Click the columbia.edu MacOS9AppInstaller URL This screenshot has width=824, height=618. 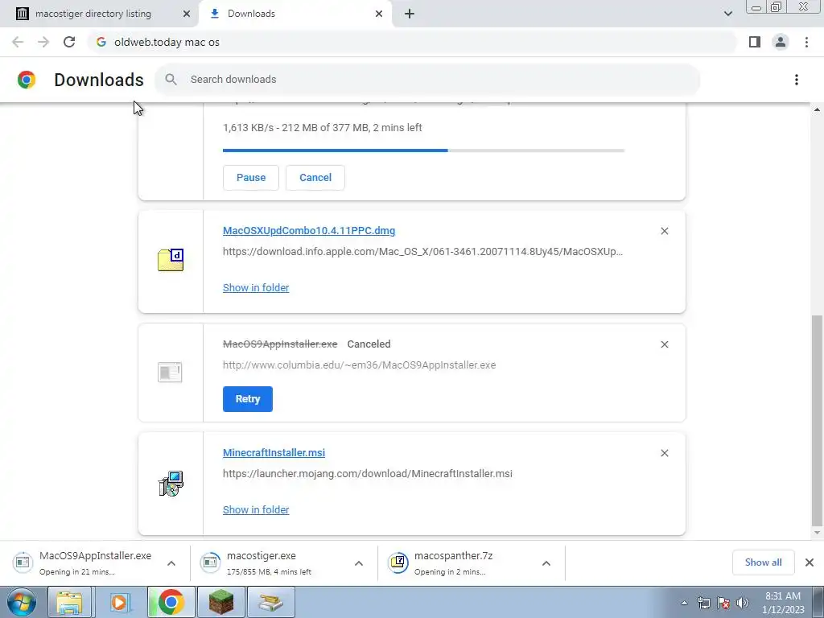[360, 365]
